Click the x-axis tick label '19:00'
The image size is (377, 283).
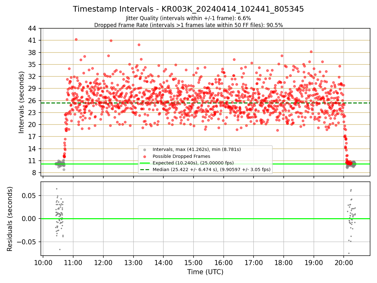314,263
